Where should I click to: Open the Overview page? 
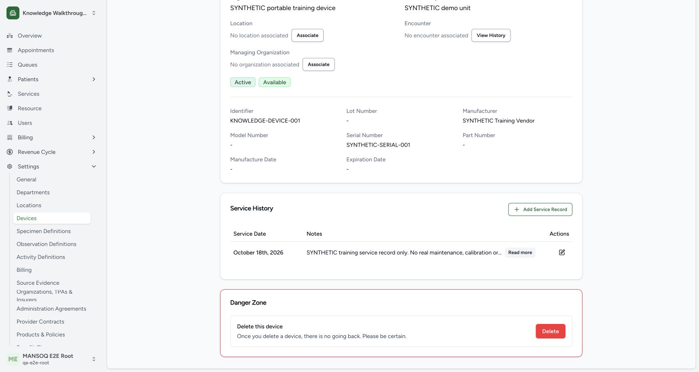click(30, 36)
